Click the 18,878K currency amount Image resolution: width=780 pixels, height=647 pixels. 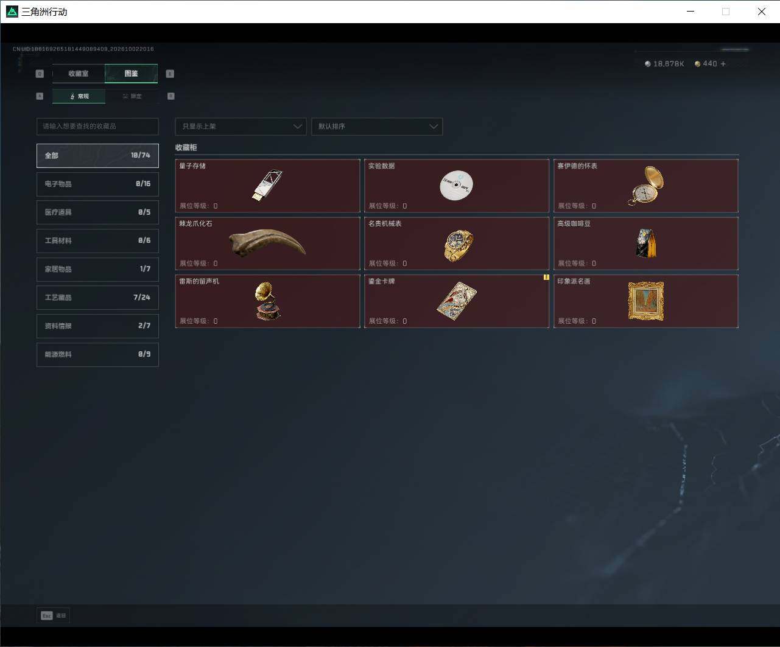pyautogui.click(x=669, y=64)
